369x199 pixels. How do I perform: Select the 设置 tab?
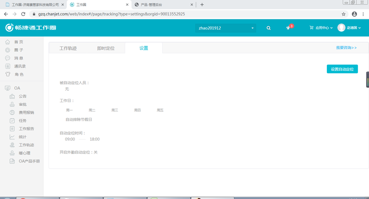tap(143, 48)
